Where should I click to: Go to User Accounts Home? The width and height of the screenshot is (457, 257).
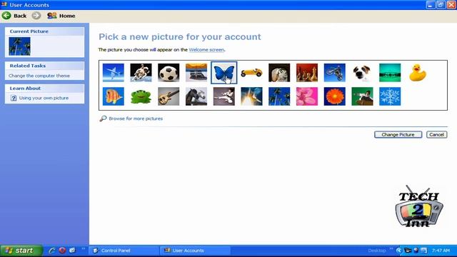point(61,16)
